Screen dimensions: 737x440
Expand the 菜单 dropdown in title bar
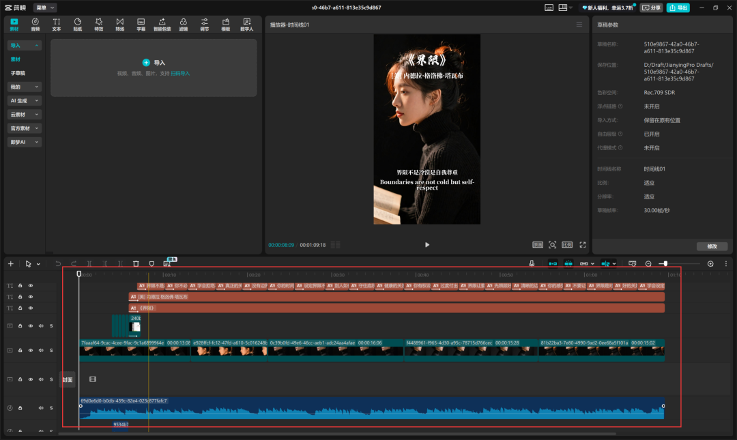46,8
